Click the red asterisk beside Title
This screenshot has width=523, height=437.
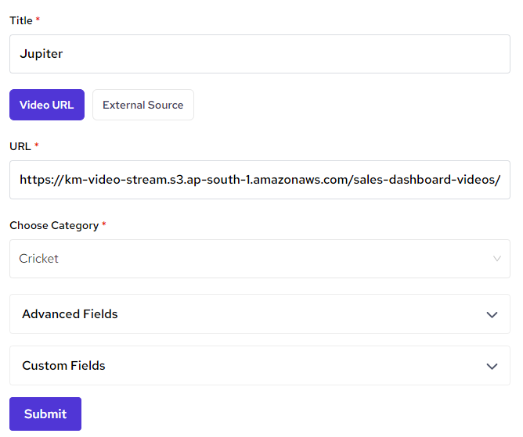pyautogui.click(x=38, y=20)
